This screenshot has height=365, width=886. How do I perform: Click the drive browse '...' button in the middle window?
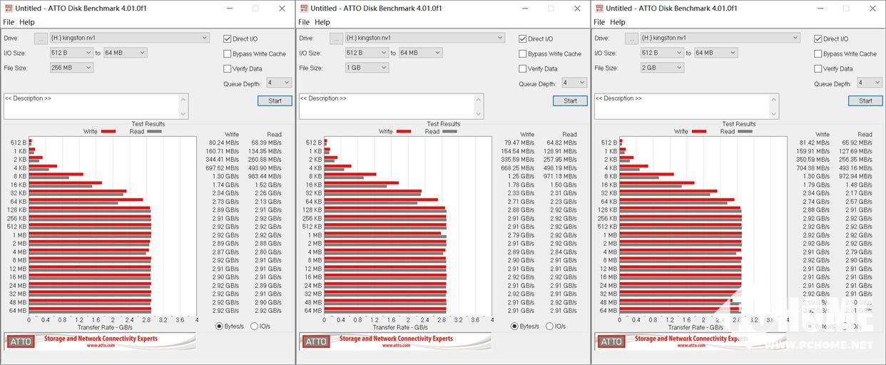(x=336, y=38)
